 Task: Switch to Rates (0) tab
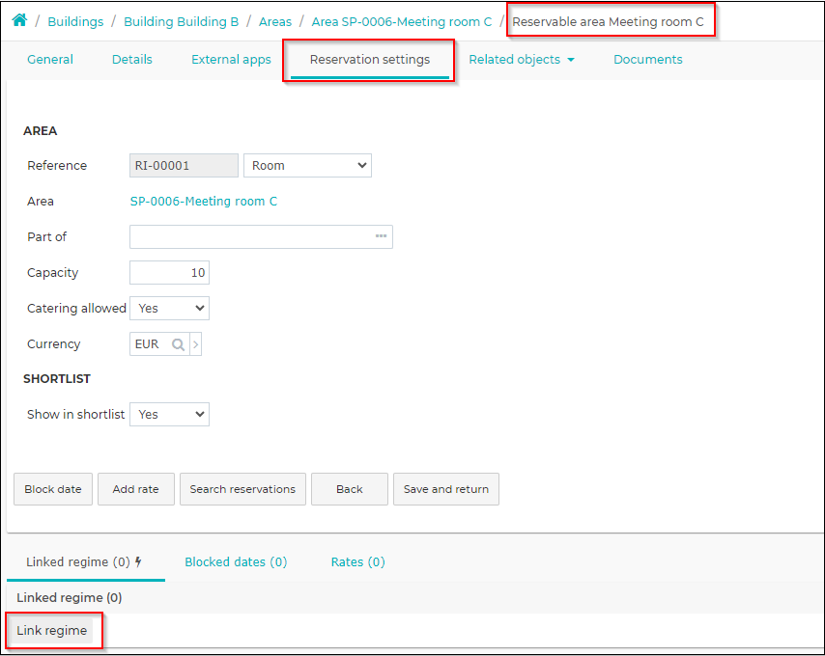(357, 562)
